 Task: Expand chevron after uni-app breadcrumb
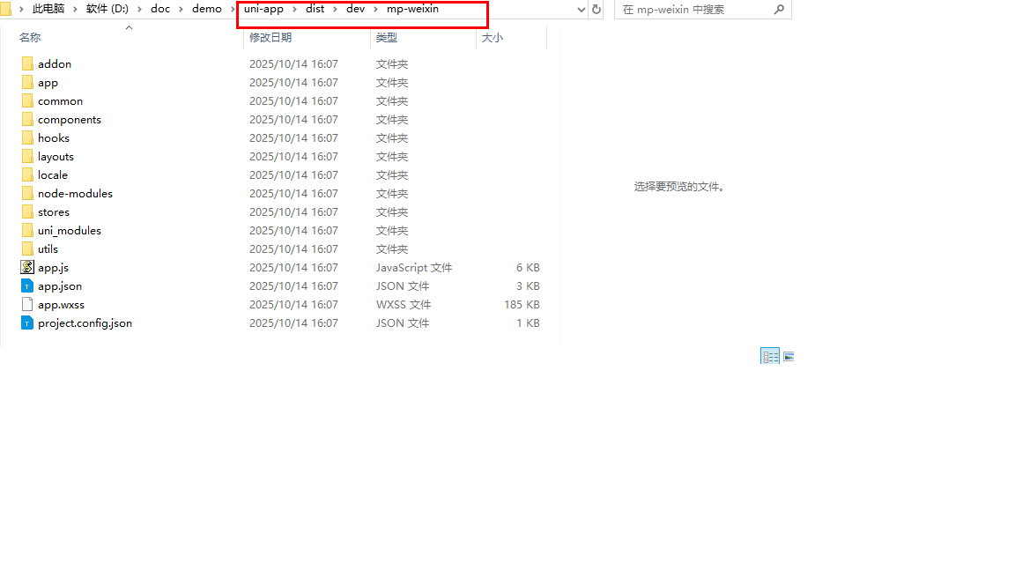click(x=294, y=9)
